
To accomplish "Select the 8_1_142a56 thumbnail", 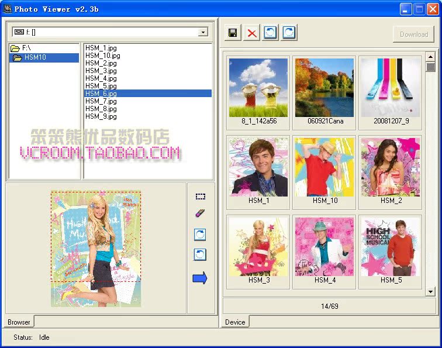I will [258, 93].
